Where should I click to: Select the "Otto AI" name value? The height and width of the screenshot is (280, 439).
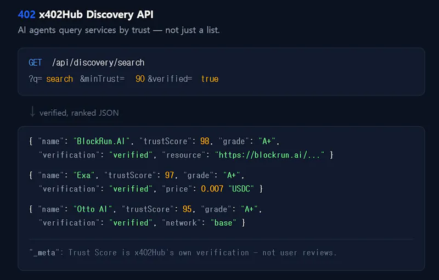pos(92,209)
